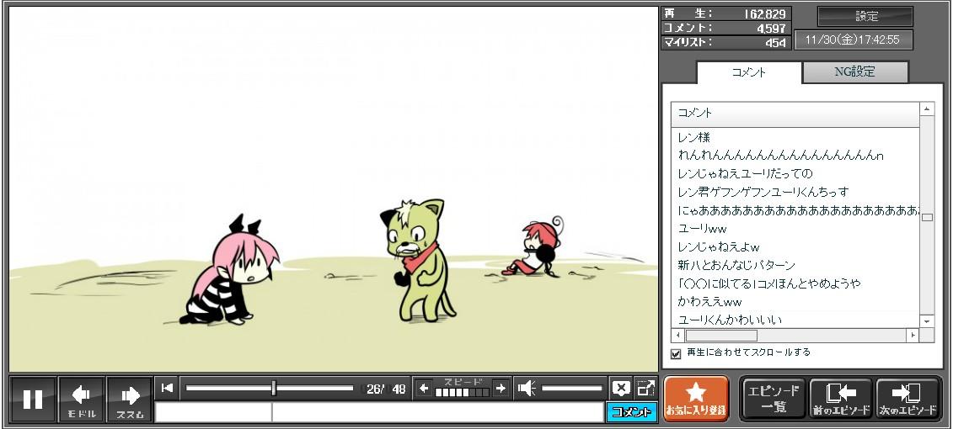
Task: Open the episode list (エピソード一覧)
Action: (x=771, y=399)
